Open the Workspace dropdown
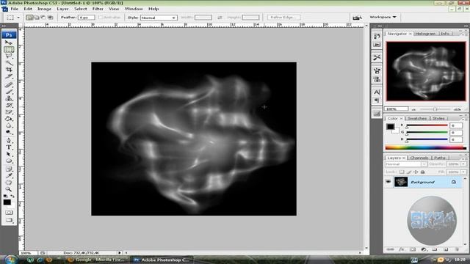Screen dimensions: 470x264 (x=383, y=17)
